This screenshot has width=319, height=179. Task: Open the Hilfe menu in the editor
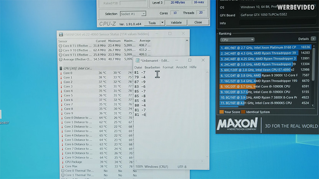tap(193, 67)
